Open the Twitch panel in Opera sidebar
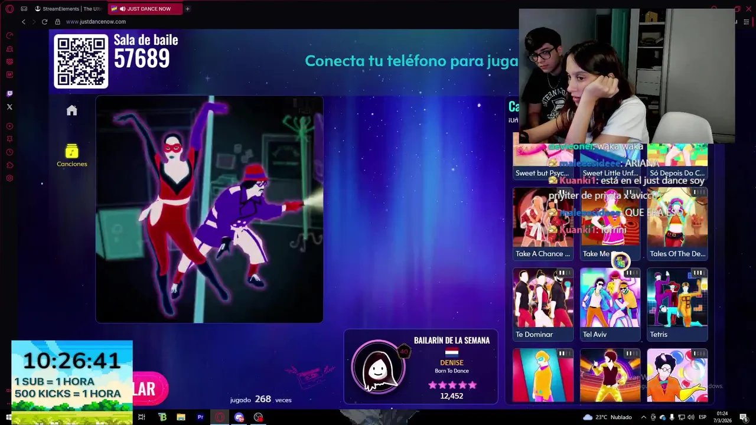The height and width of the screenshot is (425, 756). point(9,93)
